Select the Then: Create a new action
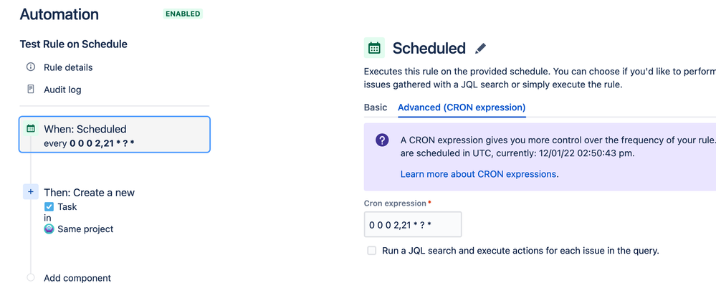 [x=90, y=193]
